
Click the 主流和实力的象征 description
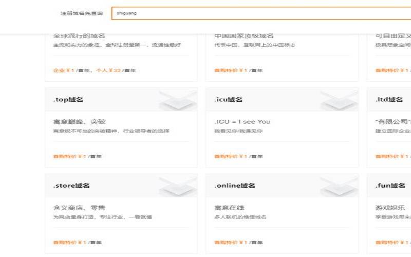(117, 45)
